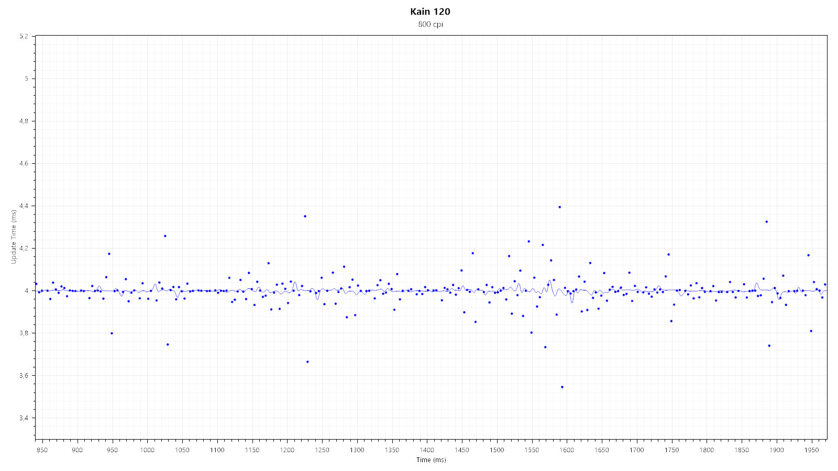Click the 1300 x-axis tick label
This screenshot has width=838, height=471.
(x=357, y=450)
